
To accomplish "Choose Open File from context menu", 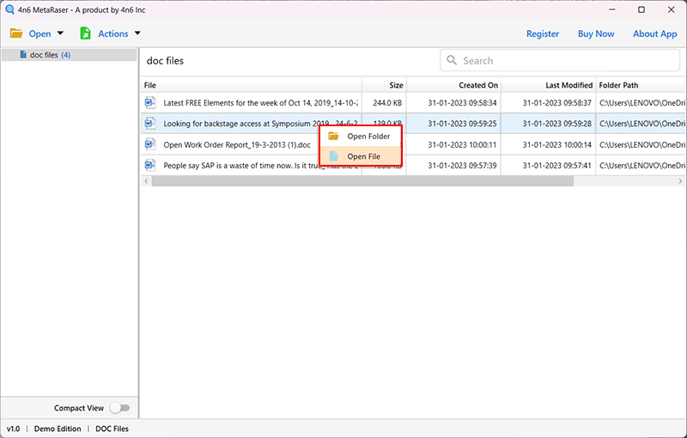I will coord(361,156).
